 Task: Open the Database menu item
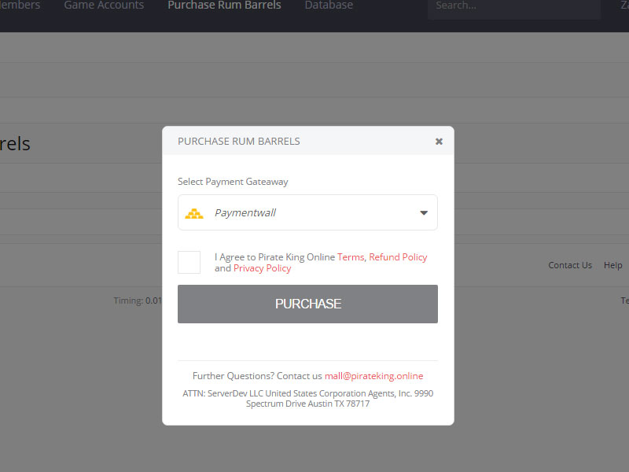point(329,6)
